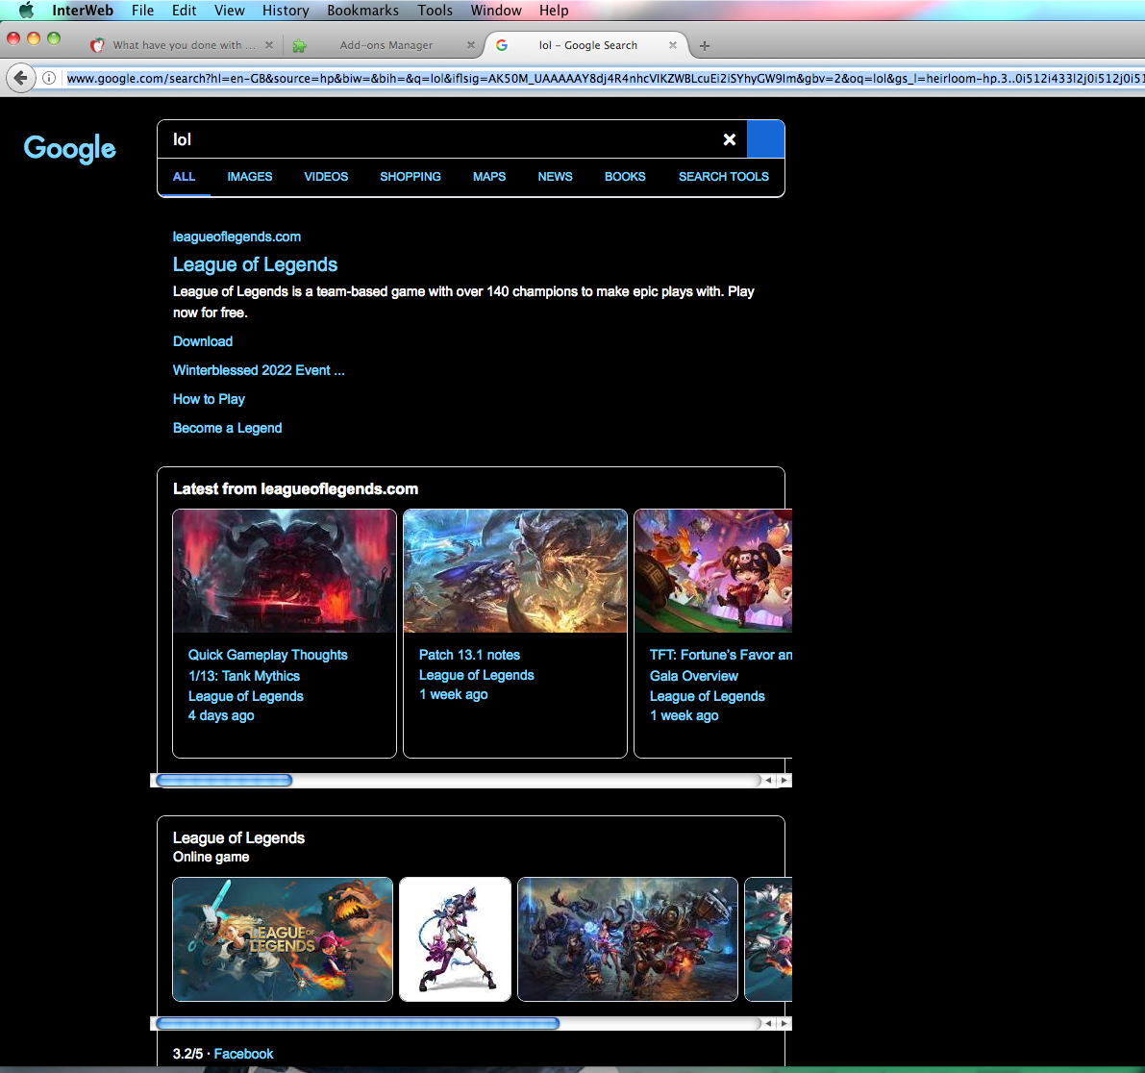Open TFT: Fortune's Favor Gala Overview article

click(x=721, y=665)
